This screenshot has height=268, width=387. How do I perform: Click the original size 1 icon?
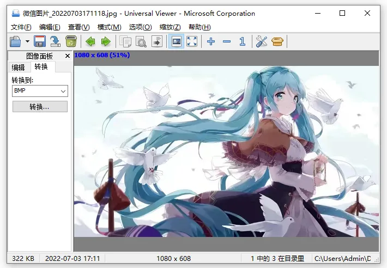(x=243, y=41)
